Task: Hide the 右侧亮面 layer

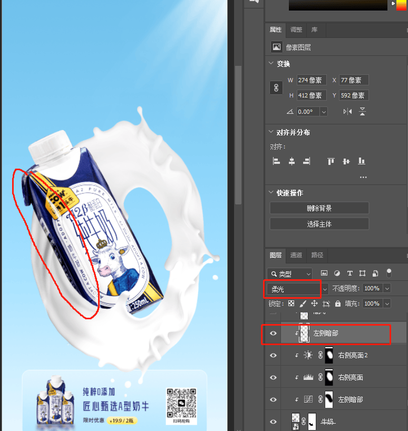Action: click(273, 377)
